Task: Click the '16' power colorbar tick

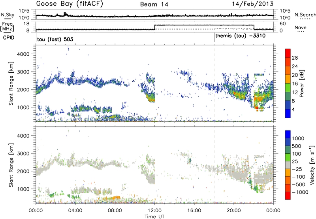Action: click(295, 84)
